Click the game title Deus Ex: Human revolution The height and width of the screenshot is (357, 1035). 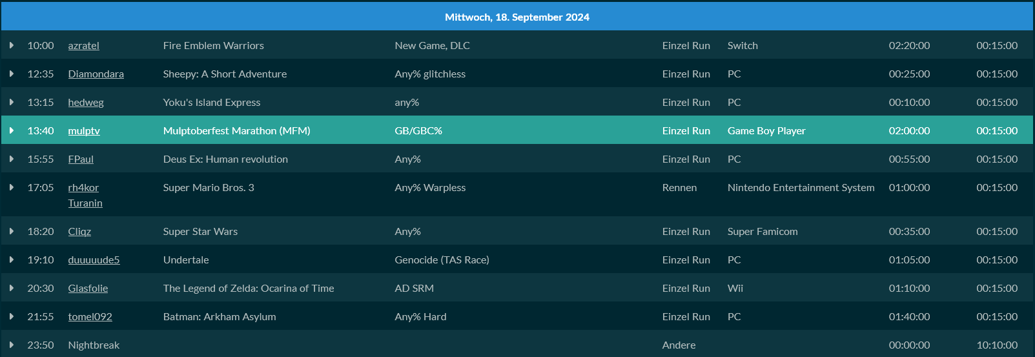pos(226,159)
